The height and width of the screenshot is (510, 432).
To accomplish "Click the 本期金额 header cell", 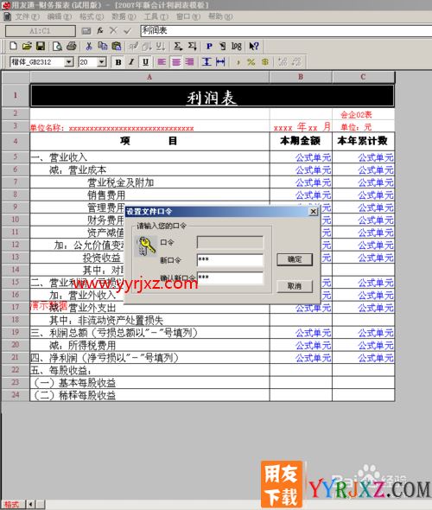I will tap(301, 141).
